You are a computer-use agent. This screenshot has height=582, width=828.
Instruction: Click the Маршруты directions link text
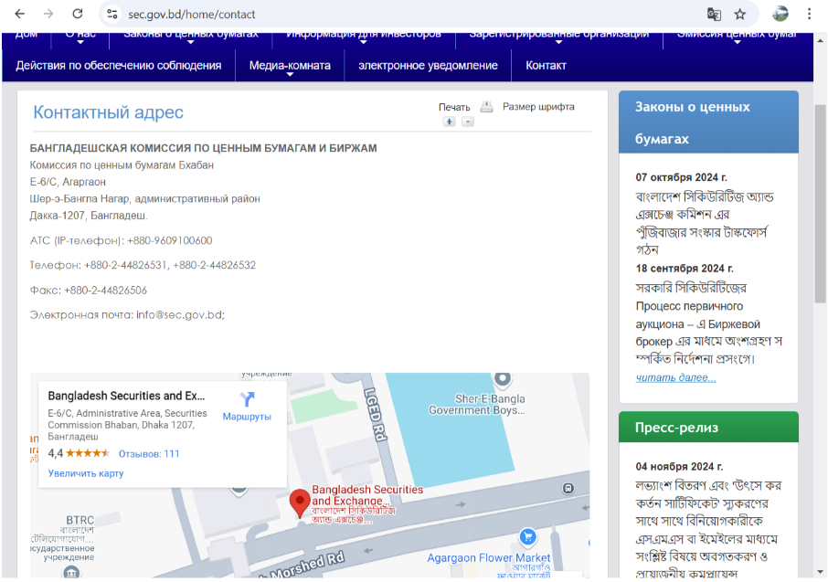[x=247, y=417]
